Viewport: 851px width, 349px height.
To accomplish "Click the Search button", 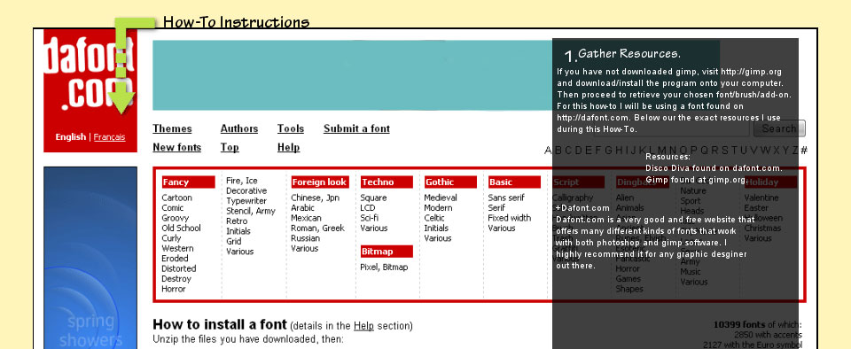I will tap(779, 128).
